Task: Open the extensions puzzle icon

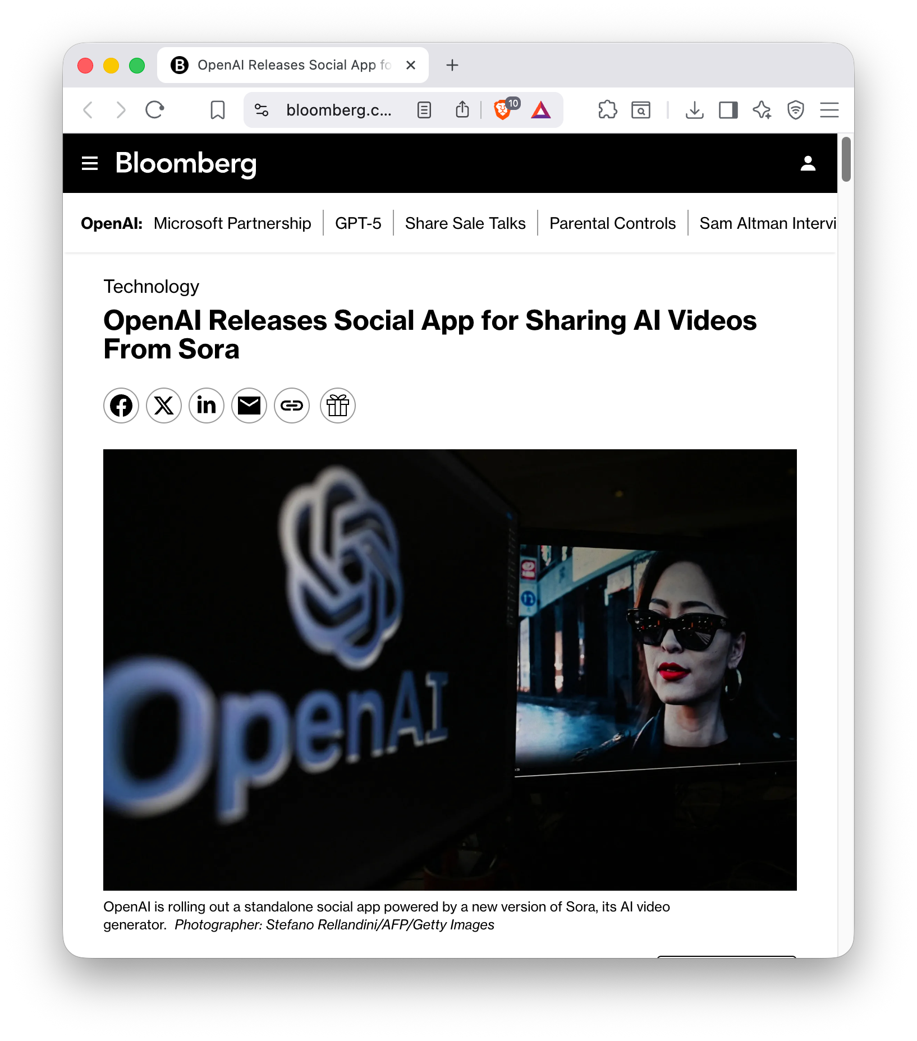Action: pyautogui.click(x=607, y=110)
